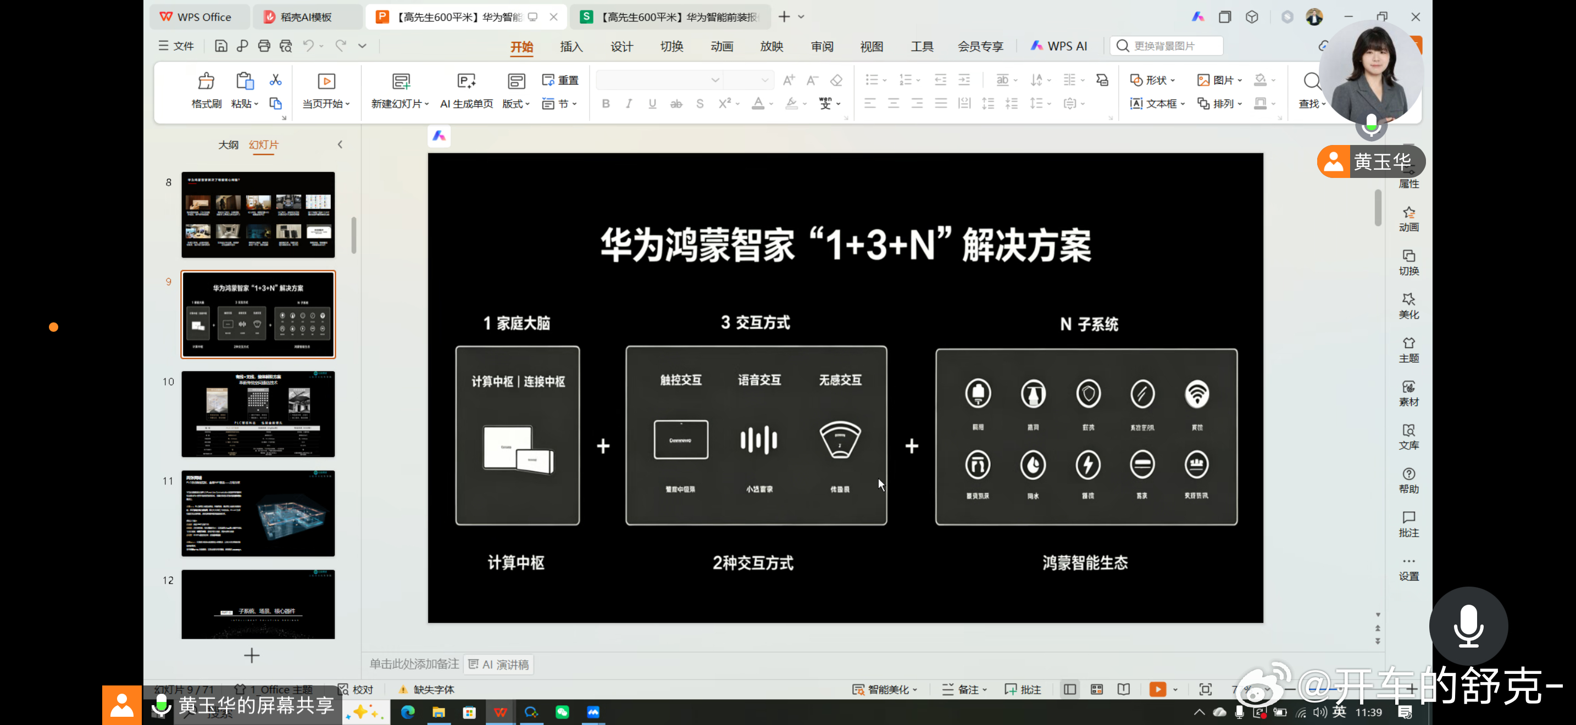Click the Format Painter (格式刷) icon
The image size is (1576, 725).
point(206,81)
